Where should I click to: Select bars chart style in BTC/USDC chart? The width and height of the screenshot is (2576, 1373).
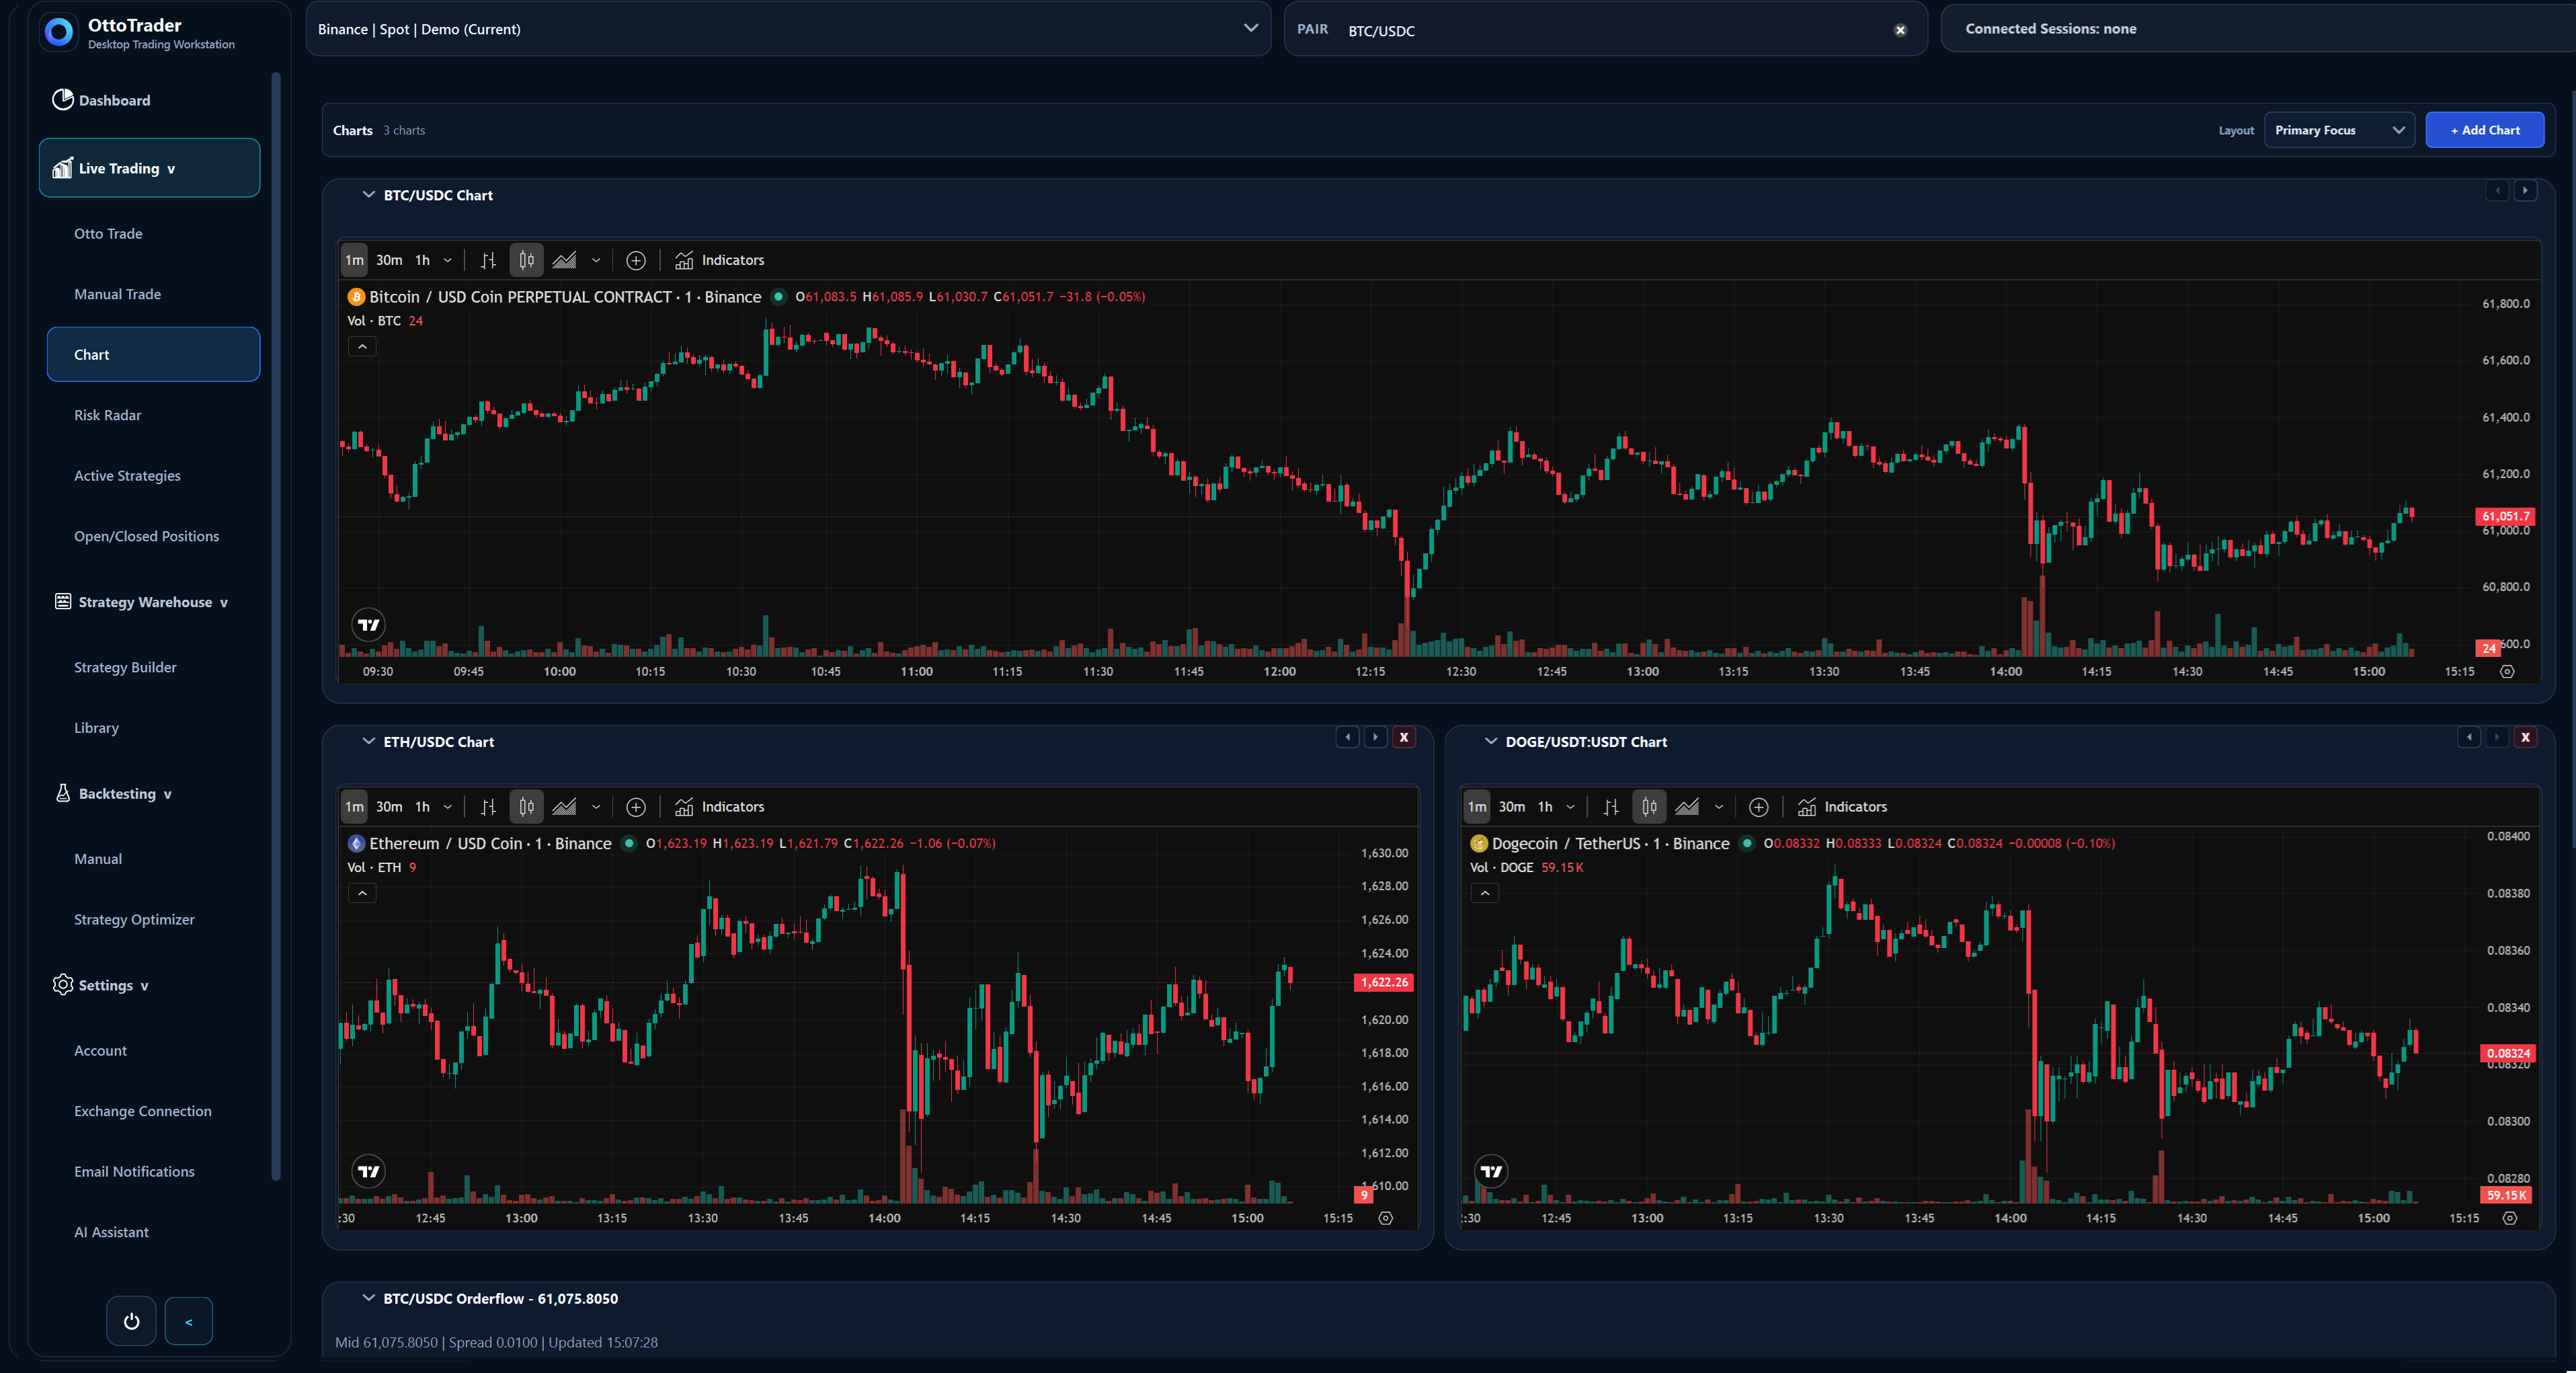[x=488, y=260]
